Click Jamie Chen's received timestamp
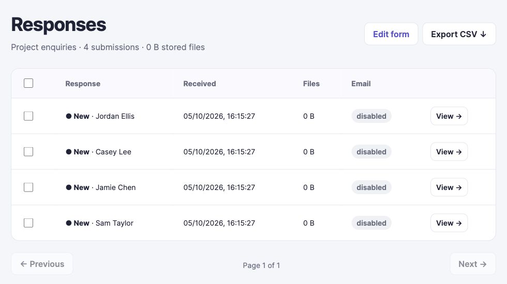The height and width of the screenshot is (284, 507). point(219,187)
